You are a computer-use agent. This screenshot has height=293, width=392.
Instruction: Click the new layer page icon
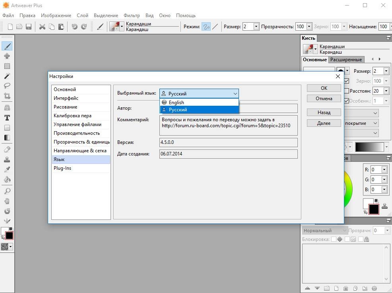click(336, 288)
